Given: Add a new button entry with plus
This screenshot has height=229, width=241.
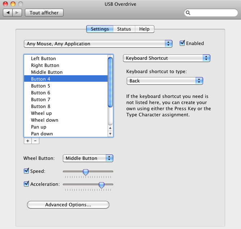Looking at the screenshot, I should 28,141.
